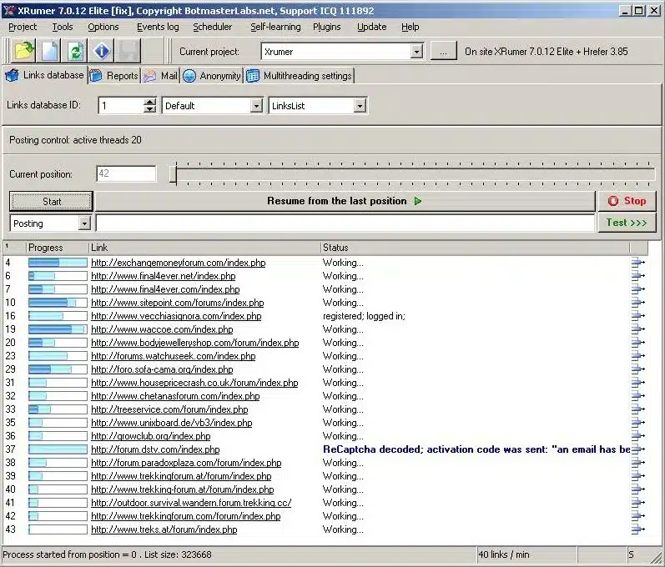Switch to the Multithreading settings tab
This screenshot has height=567, width=665.
click(x=299, y=76)
